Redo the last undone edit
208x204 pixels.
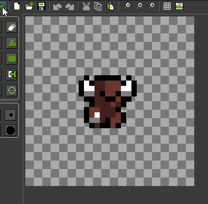(x=70, y=7)
